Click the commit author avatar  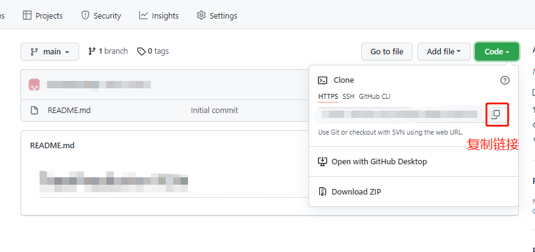35,85
